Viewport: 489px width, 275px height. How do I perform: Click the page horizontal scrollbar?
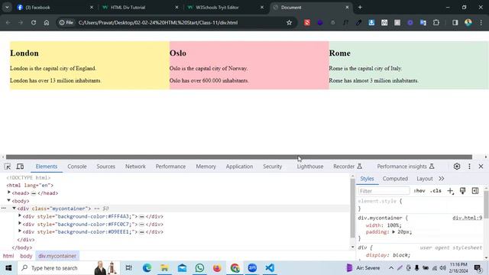click(239, 157)
